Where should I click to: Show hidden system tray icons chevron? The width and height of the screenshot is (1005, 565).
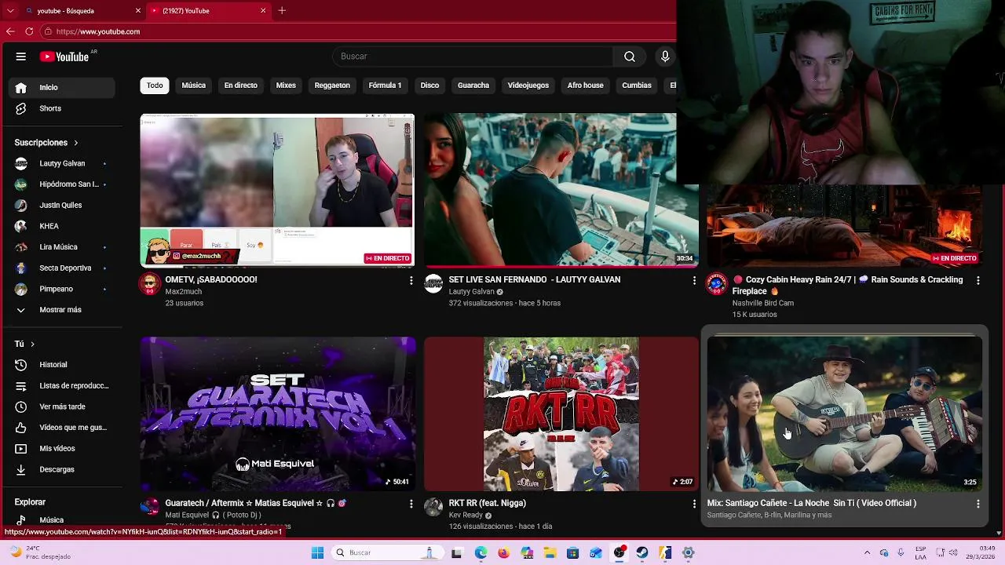[x=867, y=552]
